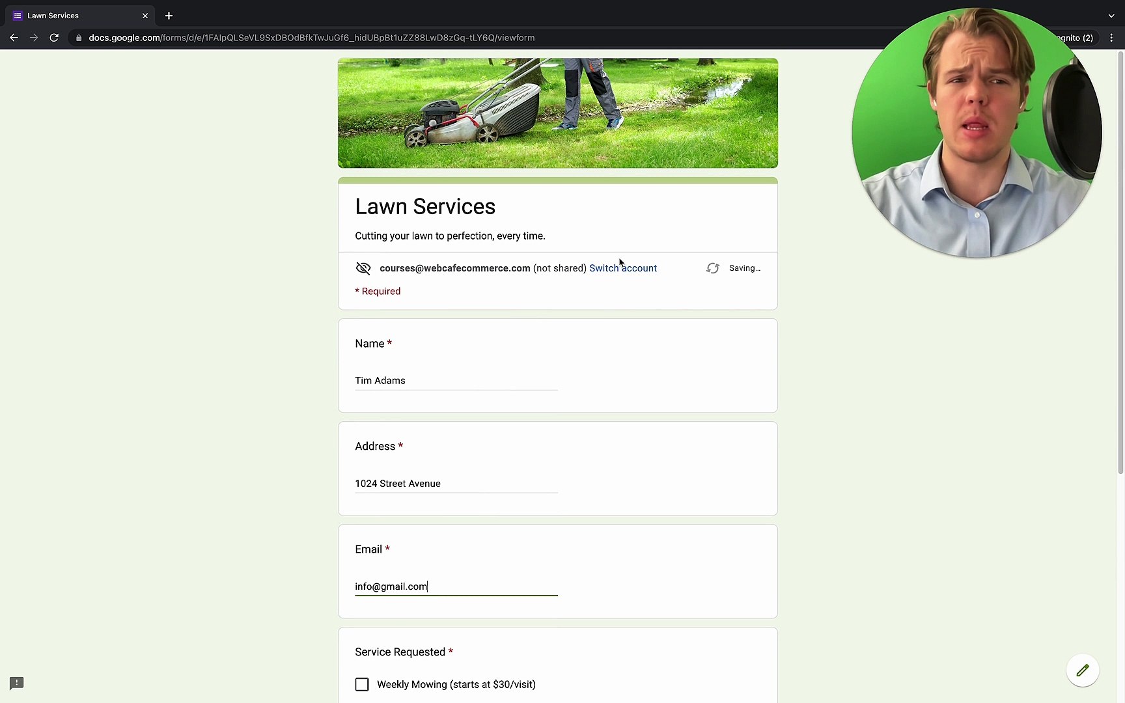Click the Name input field
This screenshot has height=703, width=1125.
456,381
